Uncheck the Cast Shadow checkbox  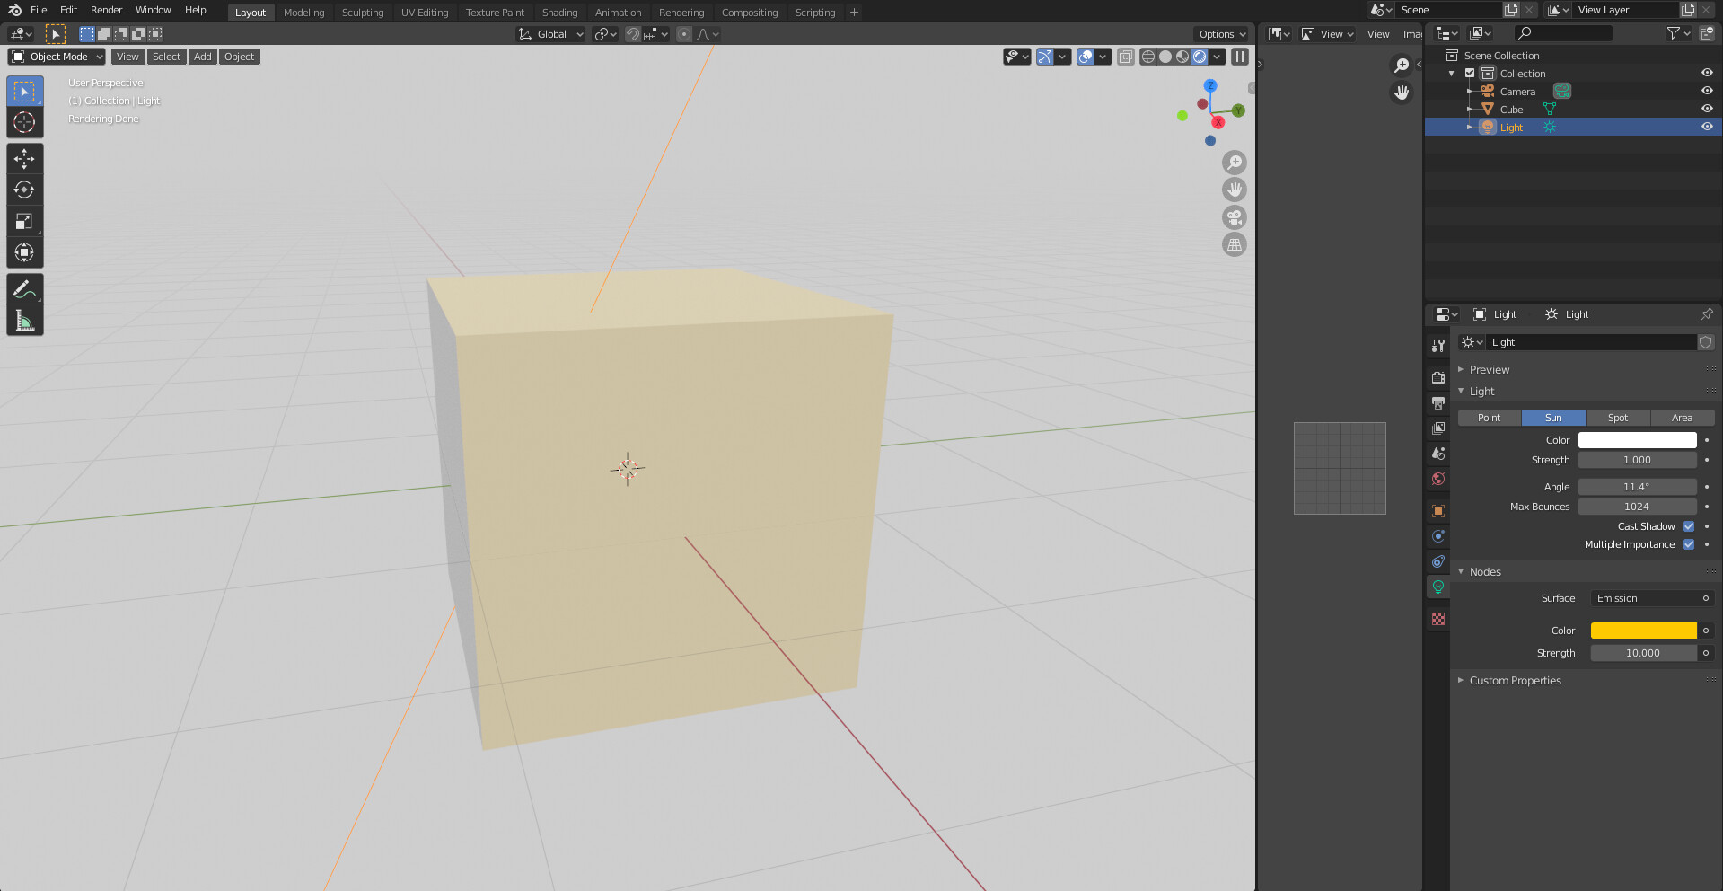[1689, 526]
